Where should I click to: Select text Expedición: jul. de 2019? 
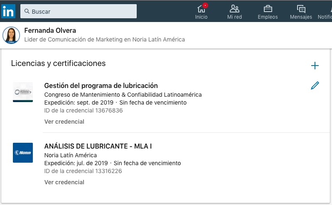[x=76, y=163]
